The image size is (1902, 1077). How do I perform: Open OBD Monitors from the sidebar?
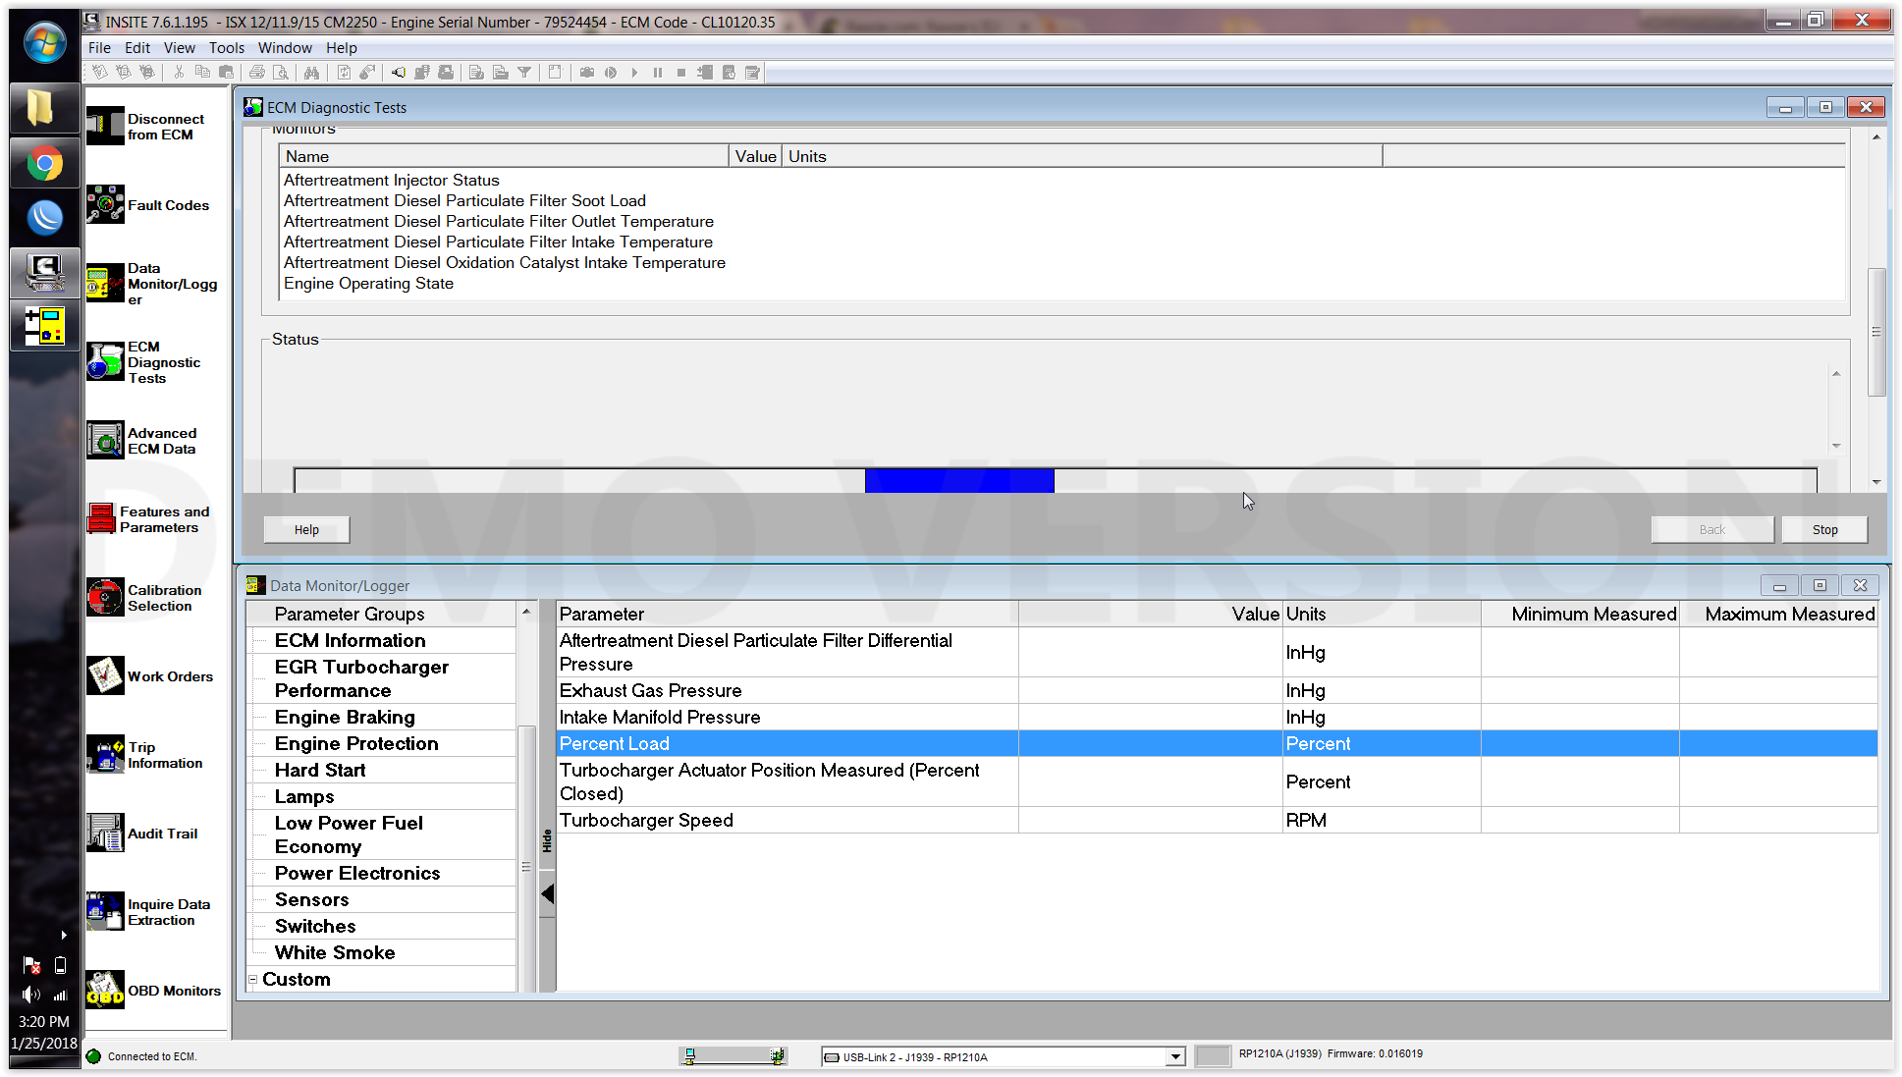[x=154, y=991]
